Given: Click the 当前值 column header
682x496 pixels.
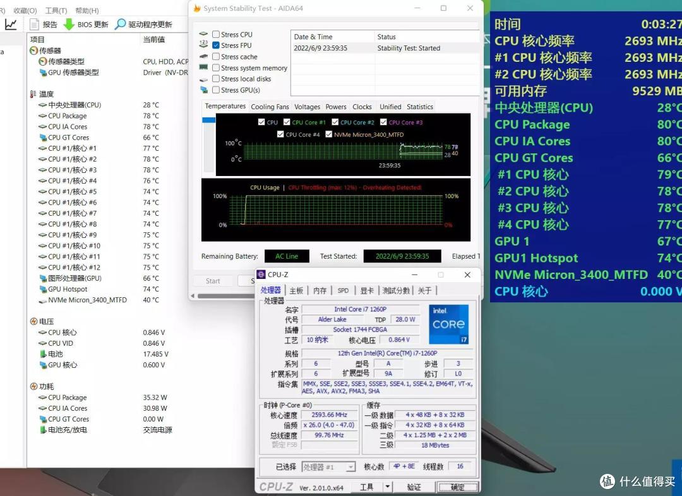Looking at the screenshot, I should [154, 40].
